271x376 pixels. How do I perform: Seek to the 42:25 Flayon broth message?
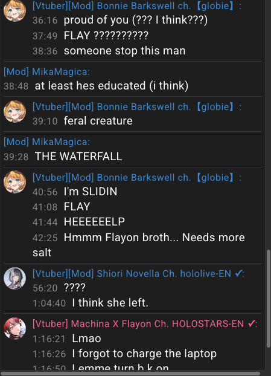(x=45, y=238)
